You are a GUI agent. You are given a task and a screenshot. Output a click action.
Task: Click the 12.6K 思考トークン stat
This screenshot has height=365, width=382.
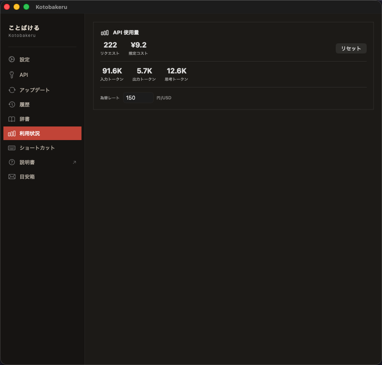click(177, 71)
